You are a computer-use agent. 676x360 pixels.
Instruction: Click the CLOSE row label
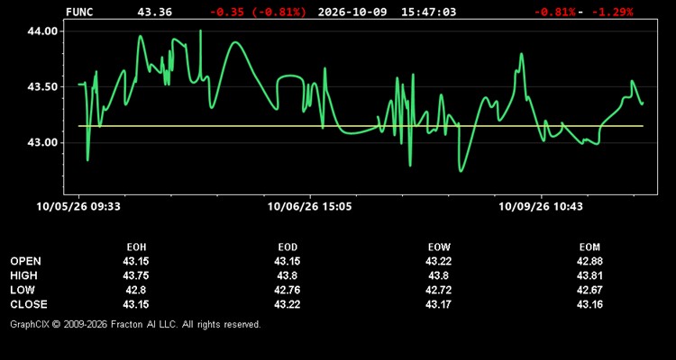click(x=29, y=304)
